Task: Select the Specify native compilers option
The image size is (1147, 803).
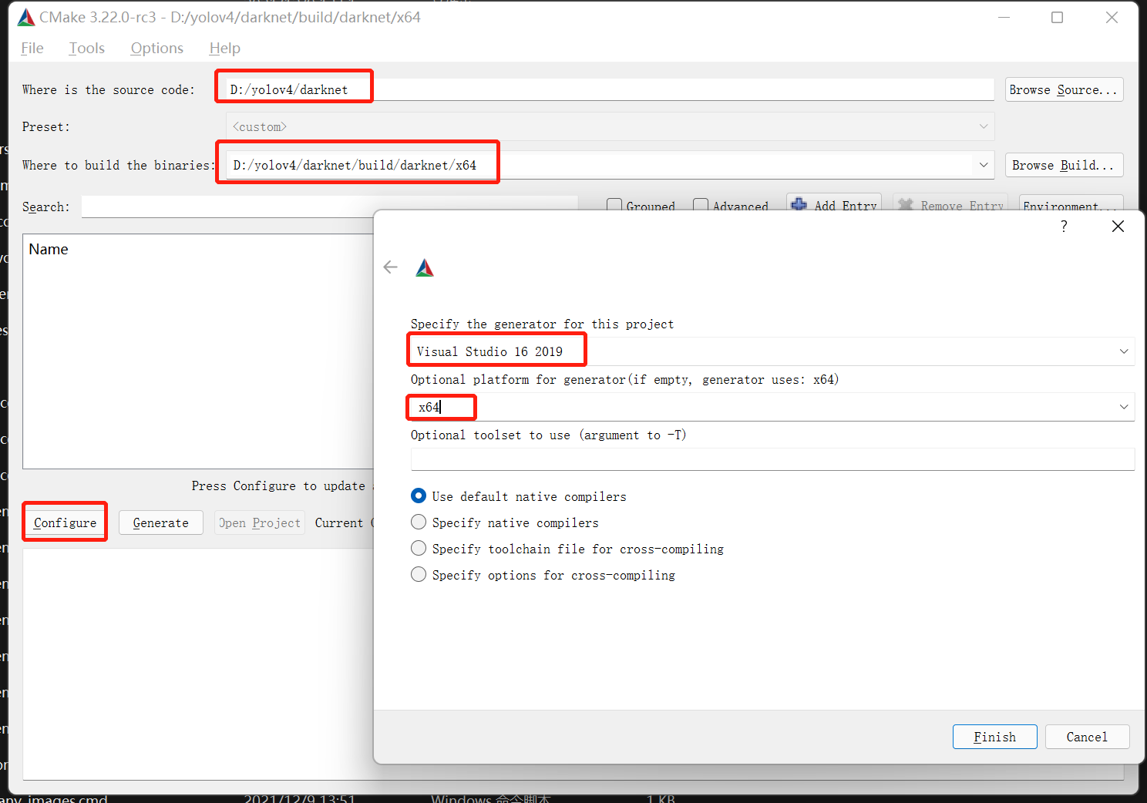Action: (x=419, y=522)
